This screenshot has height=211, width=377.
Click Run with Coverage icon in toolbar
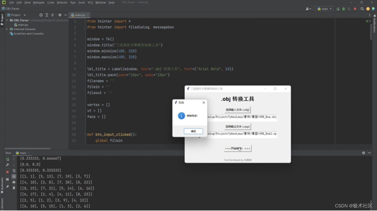click(349, 9)
